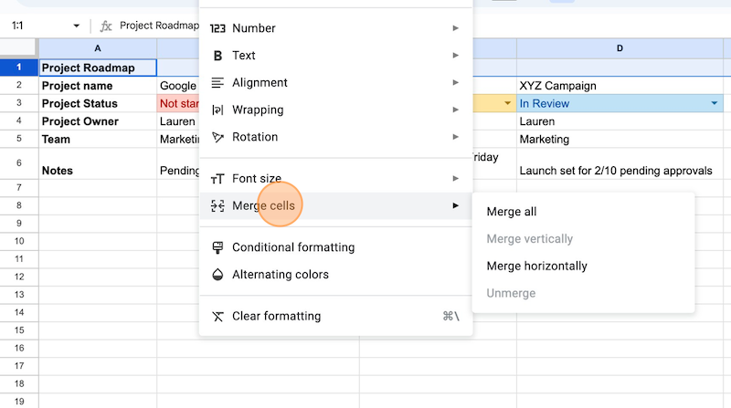Click the Rotation icon in menu
Viewport: 731px width, 408px height.
pyautogui.click(x=217, y=137)
